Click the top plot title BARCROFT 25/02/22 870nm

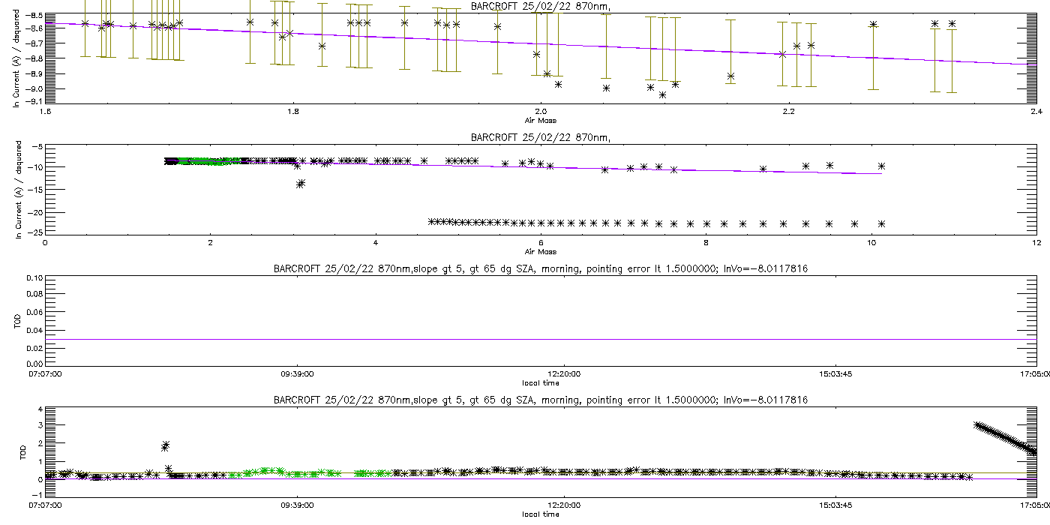pyautogui.click(x=540, y=6)
